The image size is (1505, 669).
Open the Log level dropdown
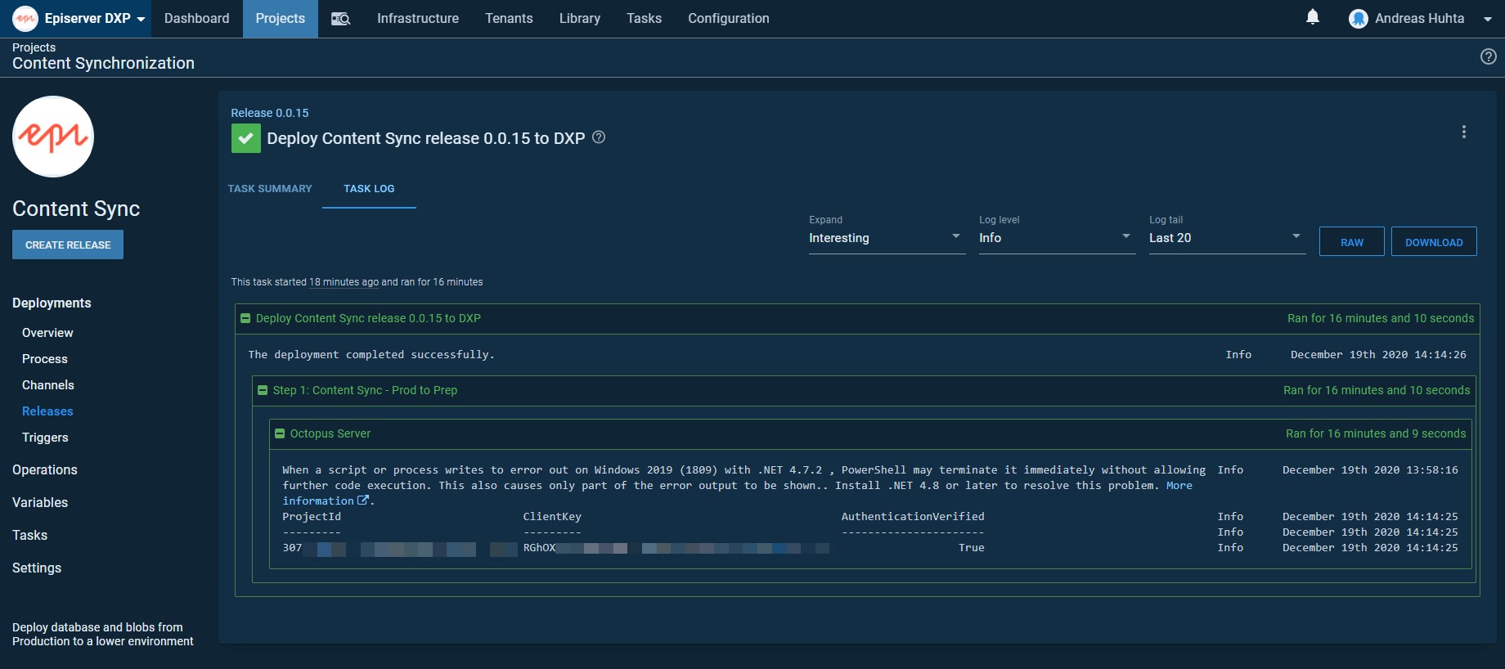[1056, 238]
